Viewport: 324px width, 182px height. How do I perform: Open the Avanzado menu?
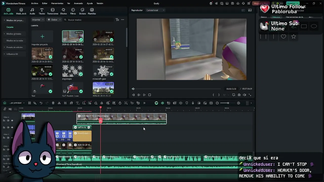(x=78, y=4)
